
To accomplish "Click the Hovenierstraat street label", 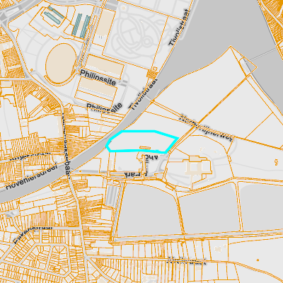I will coord(32,177).
